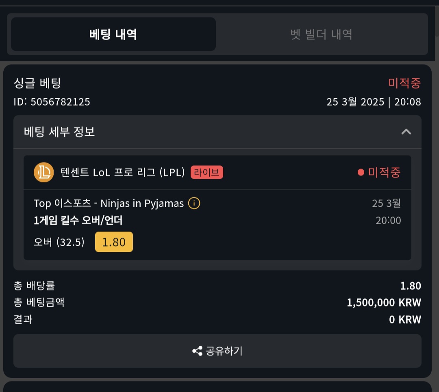Click the 1,500,000 KRW stake amount
This screenshot has width=439, height=392.
click(384, 303)
